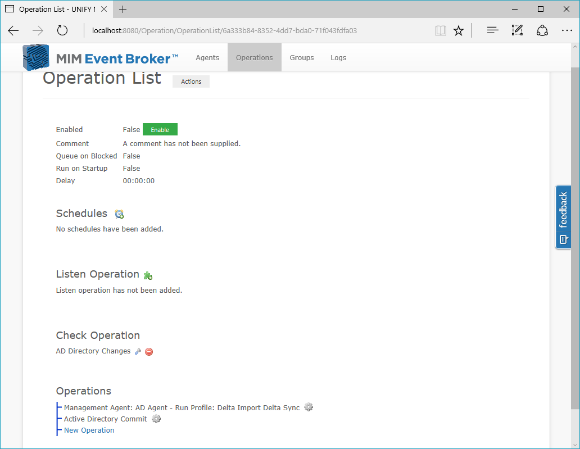This screenshot has height=449, width=580.
Task: Open the Logs menu
Action: (338, 58)
